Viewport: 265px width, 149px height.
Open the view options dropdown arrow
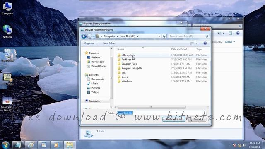(196, 43)
